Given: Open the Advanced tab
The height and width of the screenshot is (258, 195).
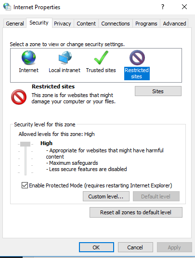Looking at the screenshot, I should point(174,24).
